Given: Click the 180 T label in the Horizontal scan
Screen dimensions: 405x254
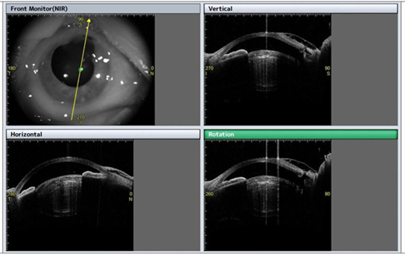Looking at the screenshot, I should pos(11,197).
